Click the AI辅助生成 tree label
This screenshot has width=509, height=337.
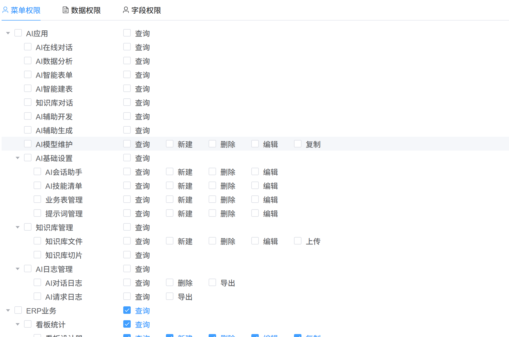(x=54, y=131)
